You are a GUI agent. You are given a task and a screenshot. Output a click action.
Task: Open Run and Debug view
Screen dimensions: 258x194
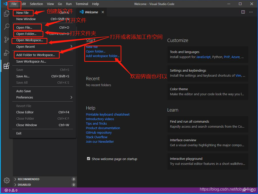point(7,53)
